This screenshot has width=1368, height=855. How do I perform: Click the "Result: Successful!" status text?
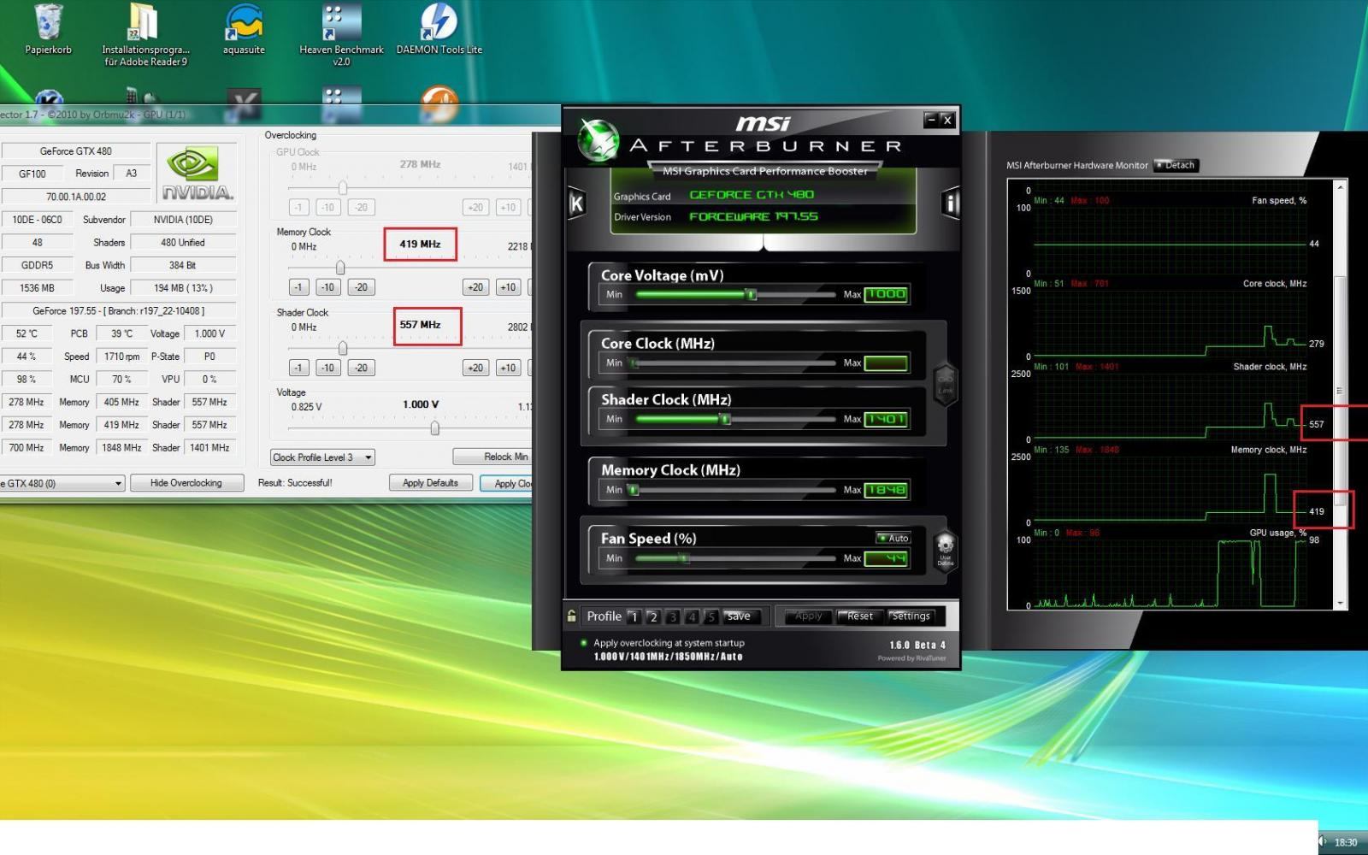point(295,483)
